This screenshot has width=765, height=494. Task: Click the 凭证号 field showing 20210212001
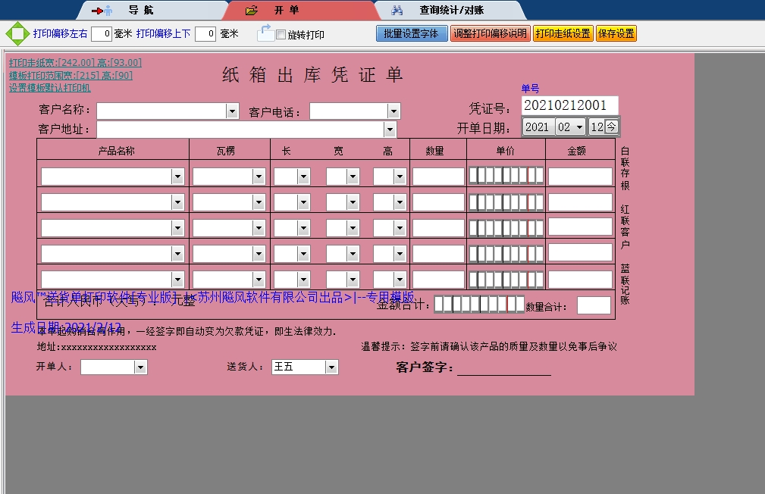click(569, 105)
